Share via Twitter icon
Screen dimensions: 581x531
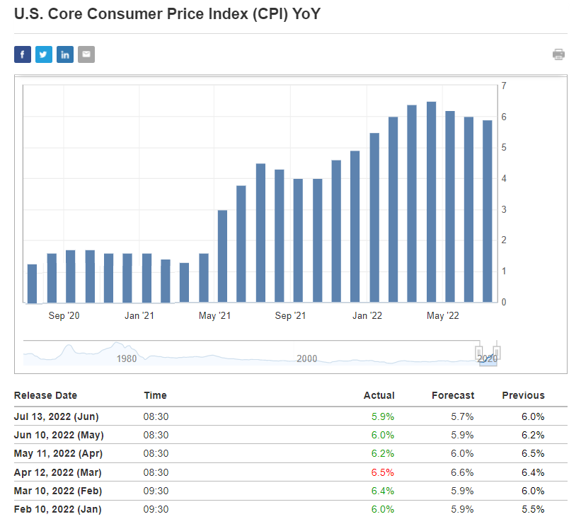coord(44,54)
